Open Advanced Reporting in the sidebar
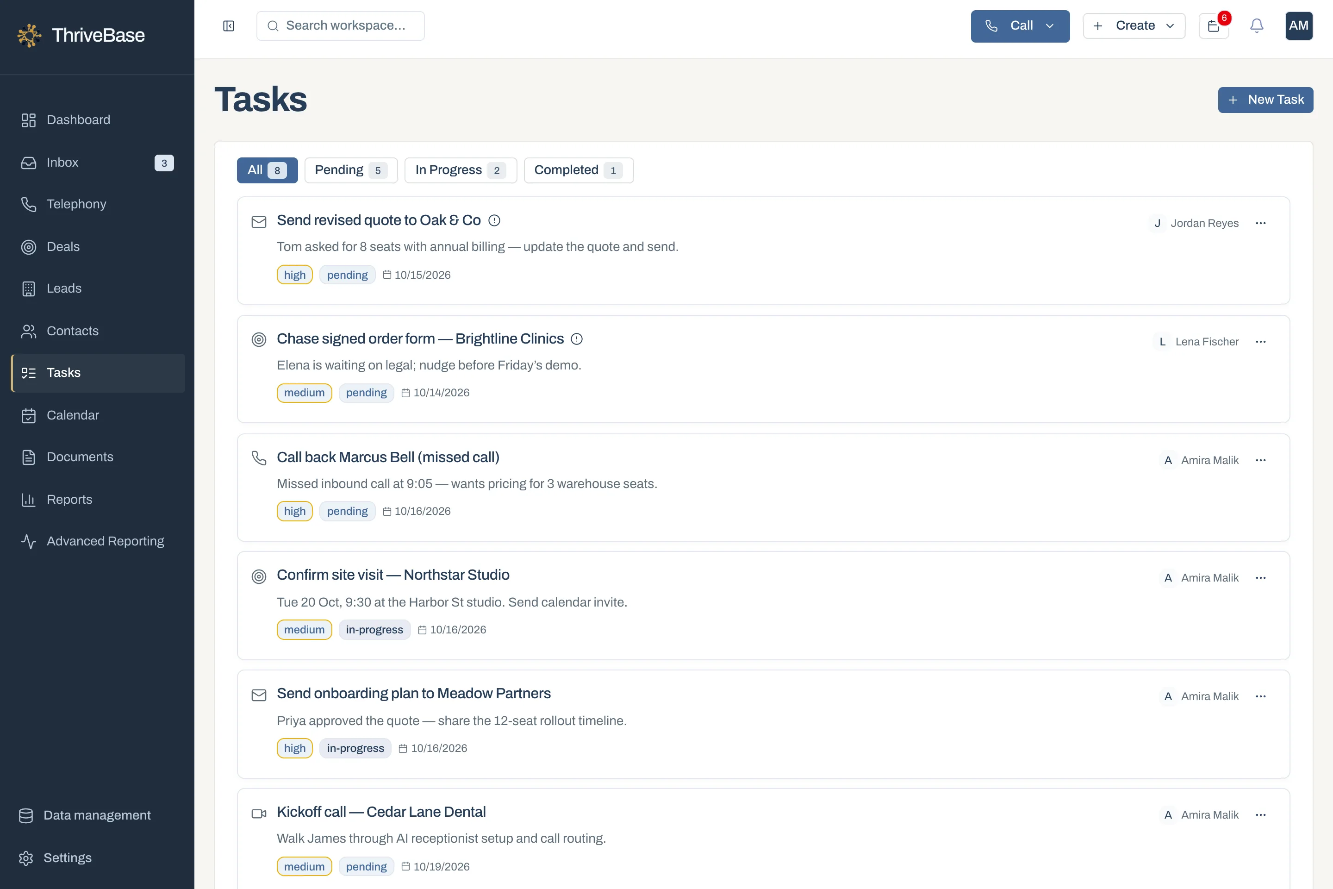 [98, 541]
